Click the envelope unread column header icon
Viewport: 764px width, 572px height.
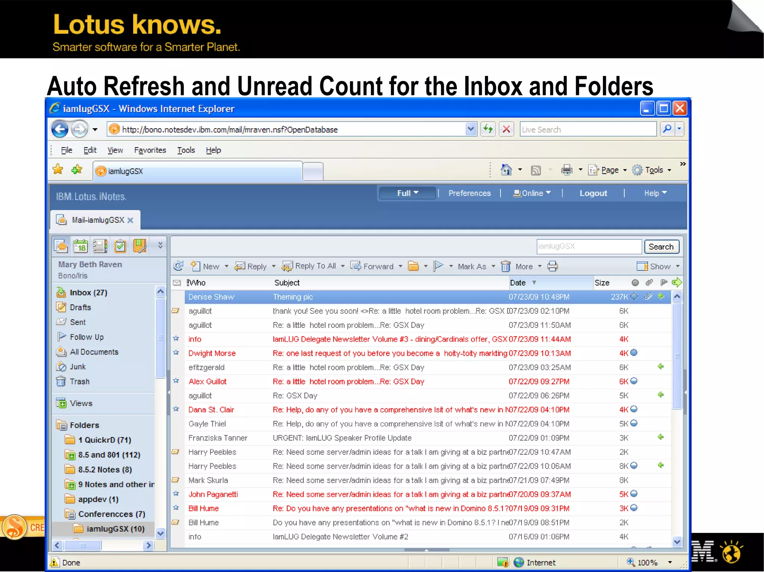pyautogui.click(x=177, y=283)
